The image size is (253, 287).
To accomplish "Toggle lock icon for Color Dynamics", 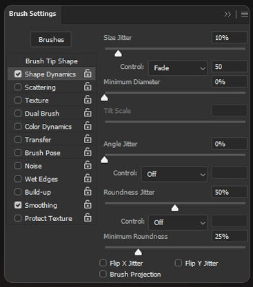I will (88, 126).
